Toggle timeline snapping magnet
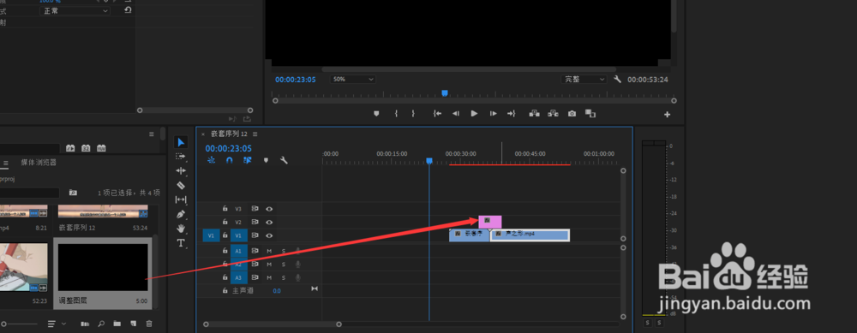This screenshot has width=857, height=333. pyautogui.click(x=230, y=160)
